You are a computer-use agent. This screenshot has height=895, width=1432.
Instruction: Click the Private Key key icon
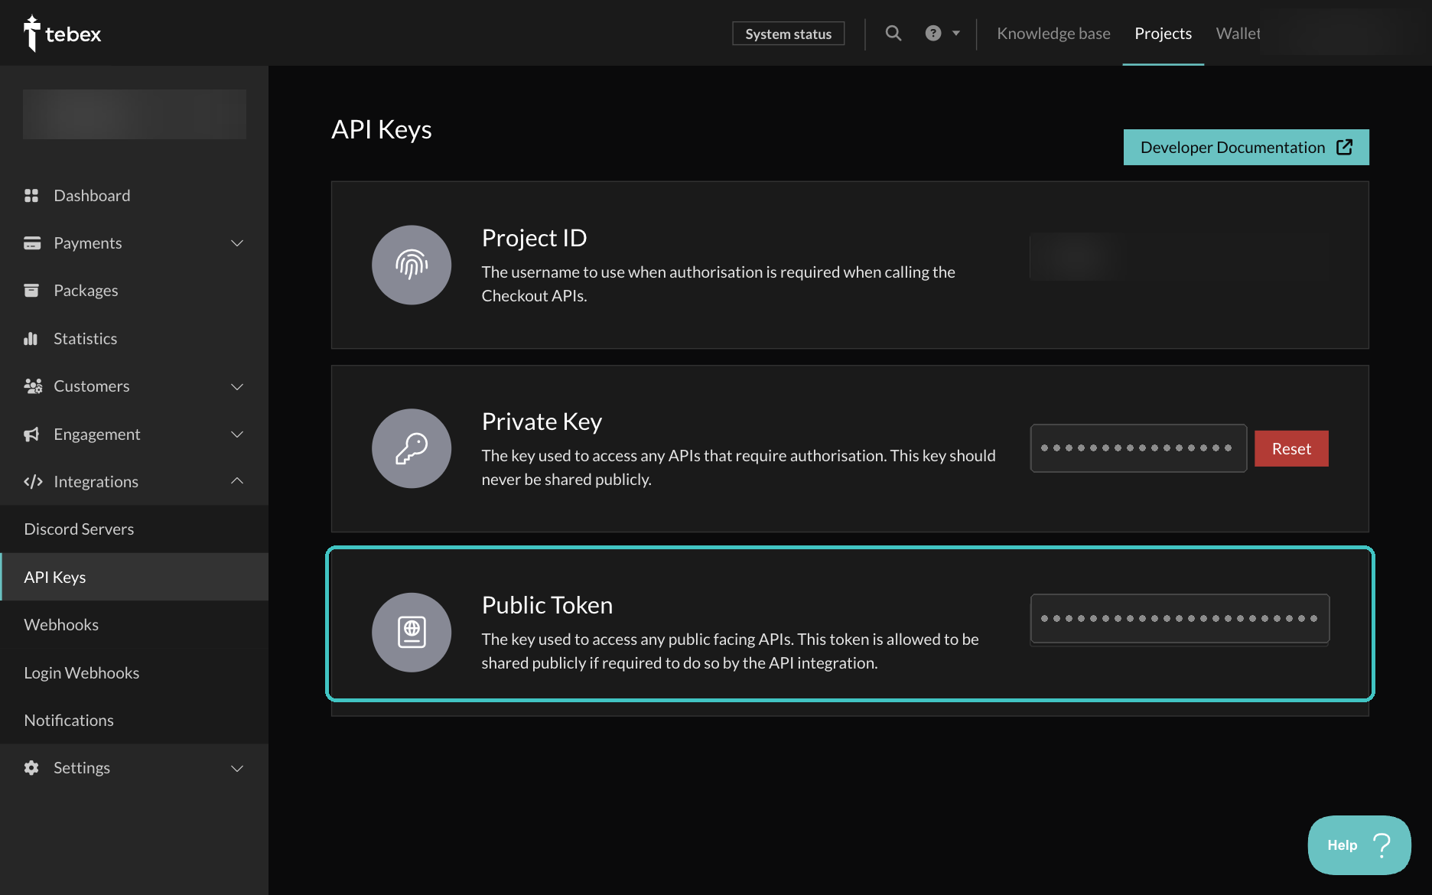tap(412, 448)
